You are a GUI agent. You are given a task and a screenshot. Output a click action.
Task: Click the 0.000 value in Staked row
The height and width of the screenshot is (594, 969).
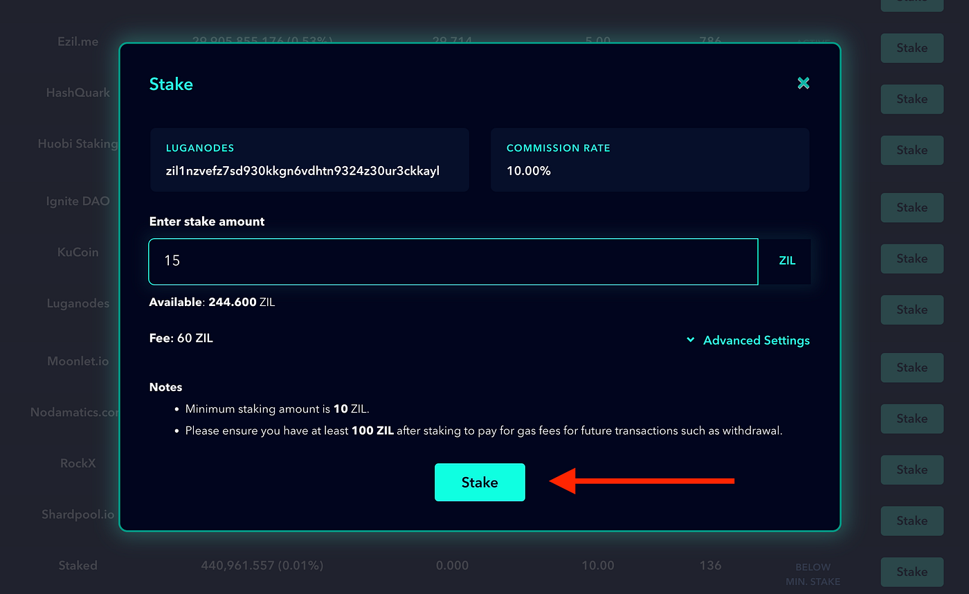click(x=452, y=566)
